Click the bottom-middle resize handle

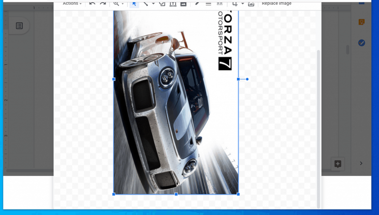pos(176,194)
